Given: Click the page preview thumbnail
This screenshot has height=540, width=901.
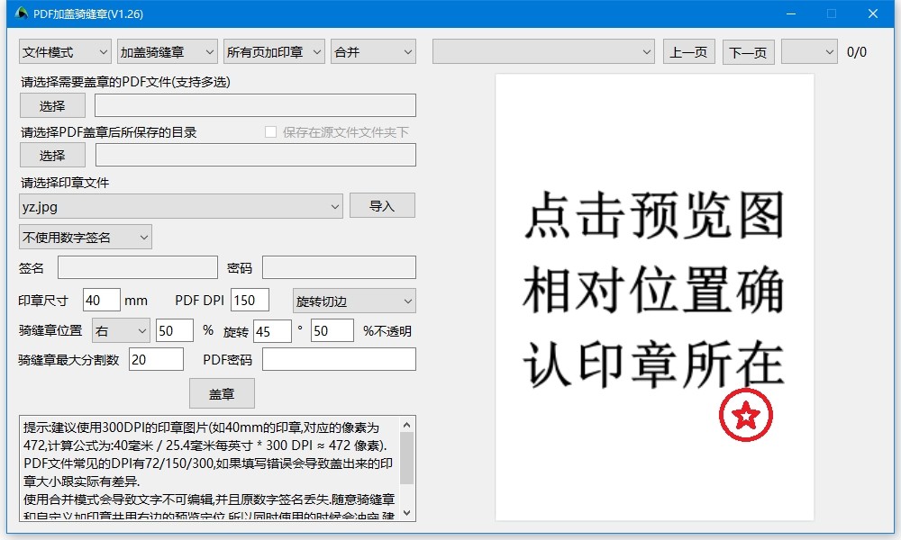Looking at the screenshot, I should pos(655,297).
